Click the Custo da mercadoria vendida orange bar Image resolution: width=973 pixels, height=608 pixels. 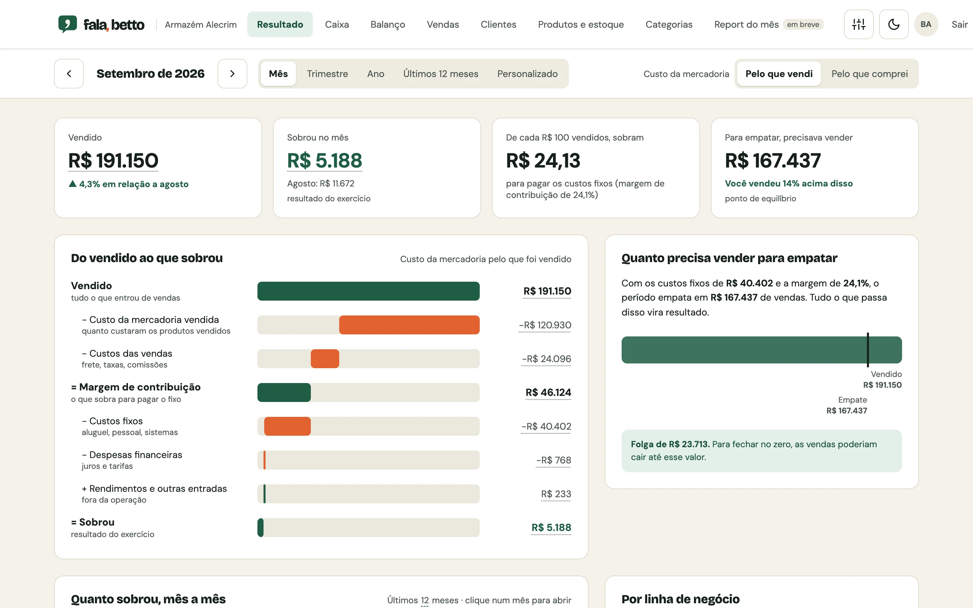(x=409, y=325)
